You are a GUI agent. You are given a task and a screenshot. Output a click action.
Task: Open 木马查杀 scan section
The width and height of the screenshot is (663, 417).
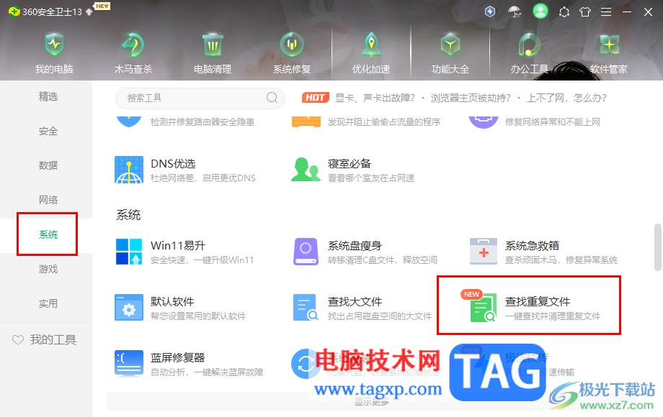133,53
